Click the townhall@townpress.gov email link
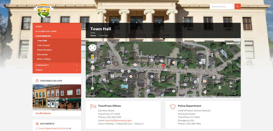 pos(118,120)
